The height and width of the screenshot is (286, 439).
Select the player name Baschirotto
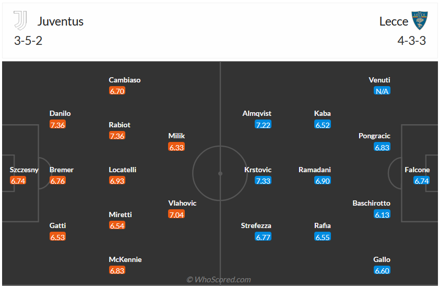(x=371, y=203)
